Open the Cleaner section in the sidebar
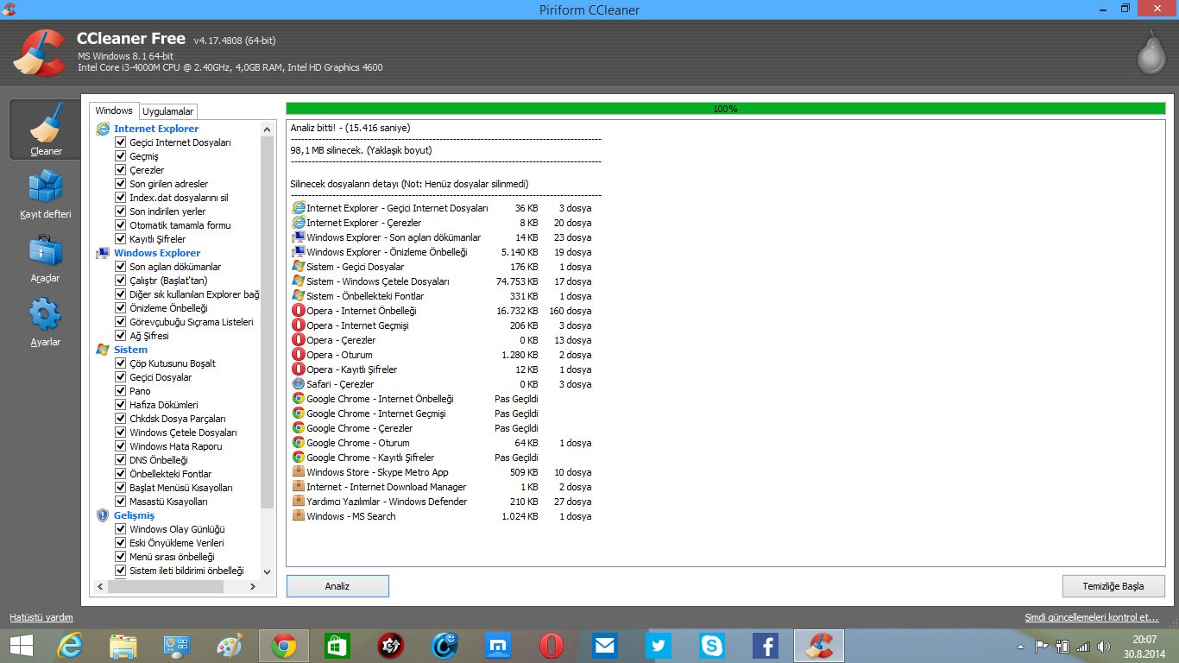 [46, 129]
